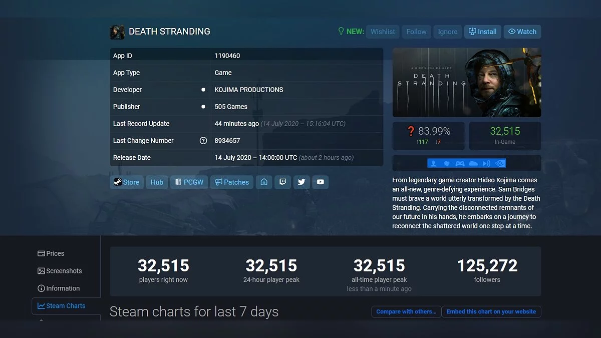Click the Watch button
The height and width of the screenshot is (338, 601).
[x=522, y=32]
